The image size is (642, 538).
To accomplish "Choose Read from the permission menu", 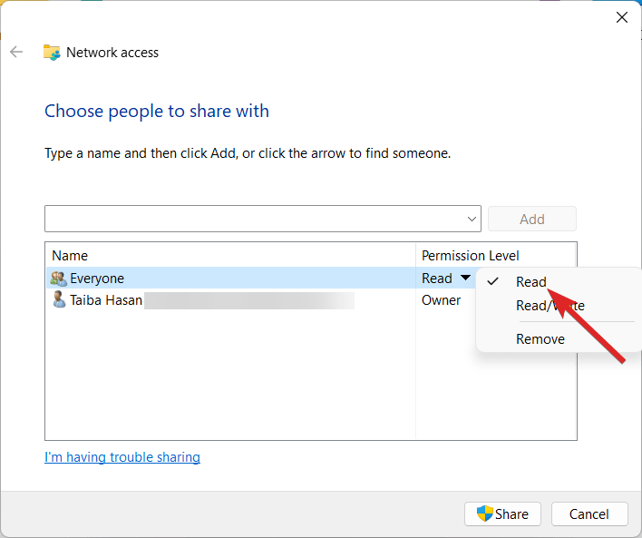I will tap(531, 282).
